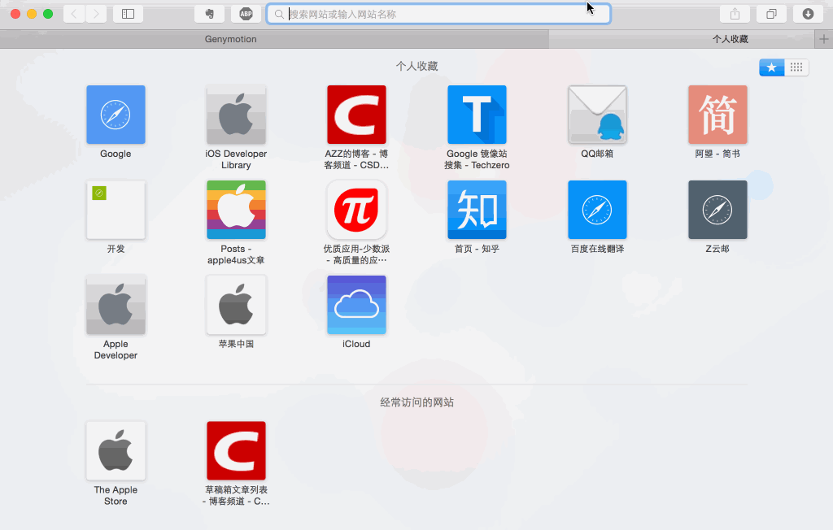Click the magnifier icon in address bar

click(279, 15)
